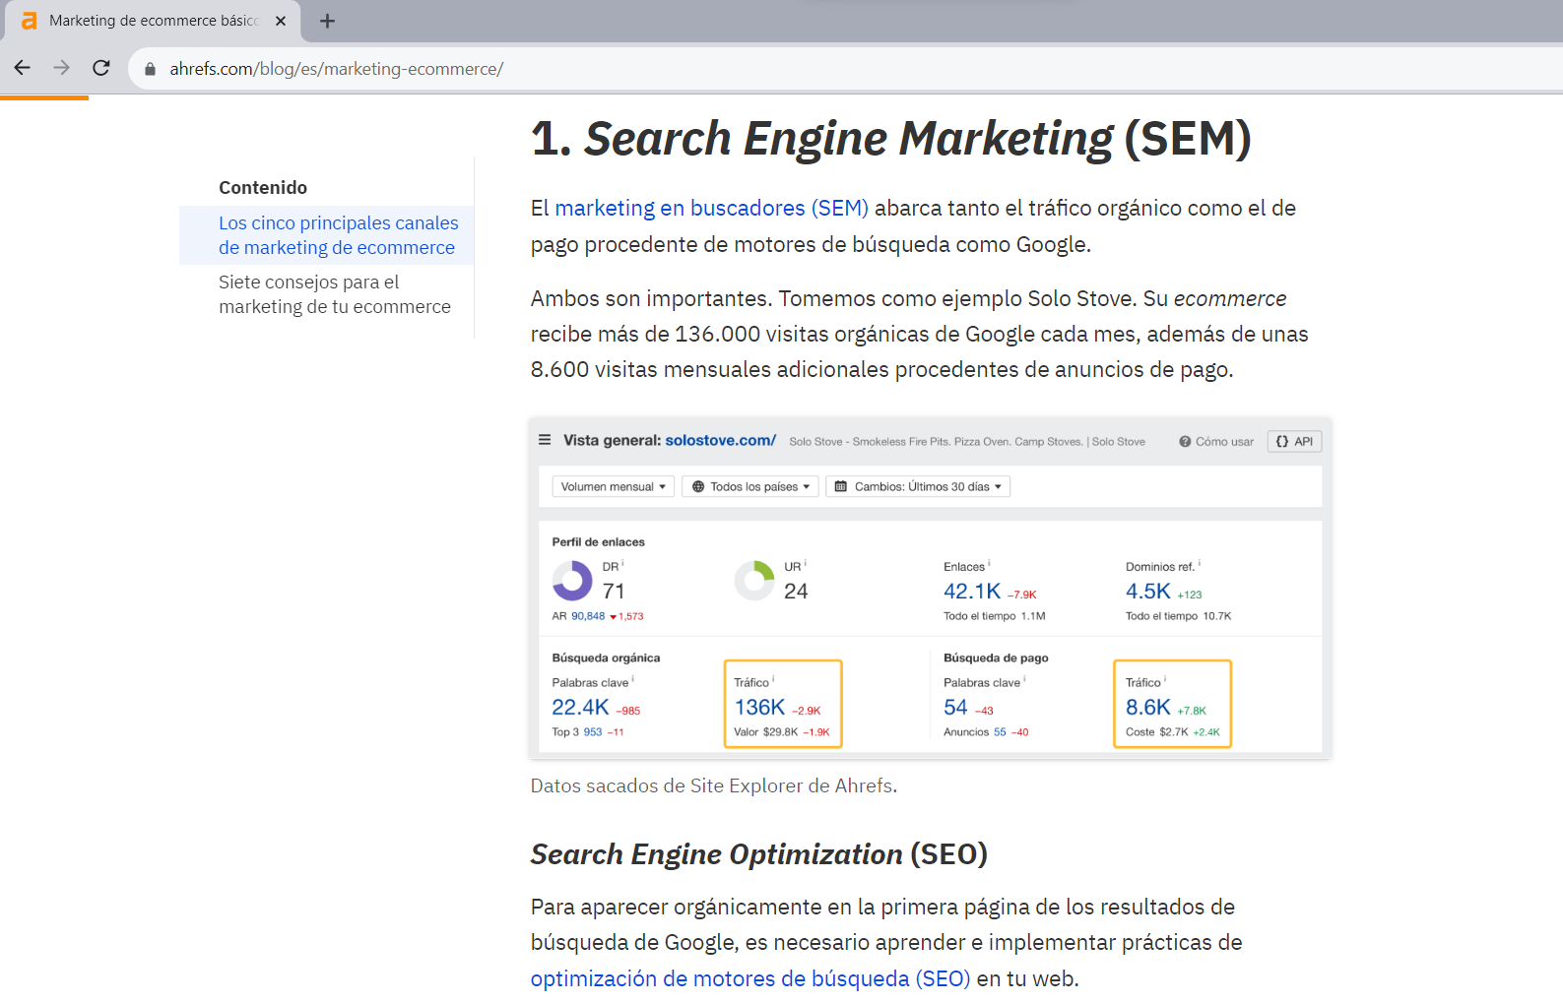Click the Datos sacados de Site Explorer caption
Image resolution: width=1563 pixels, height=1004 pixels.
click(x=713, y=785)
